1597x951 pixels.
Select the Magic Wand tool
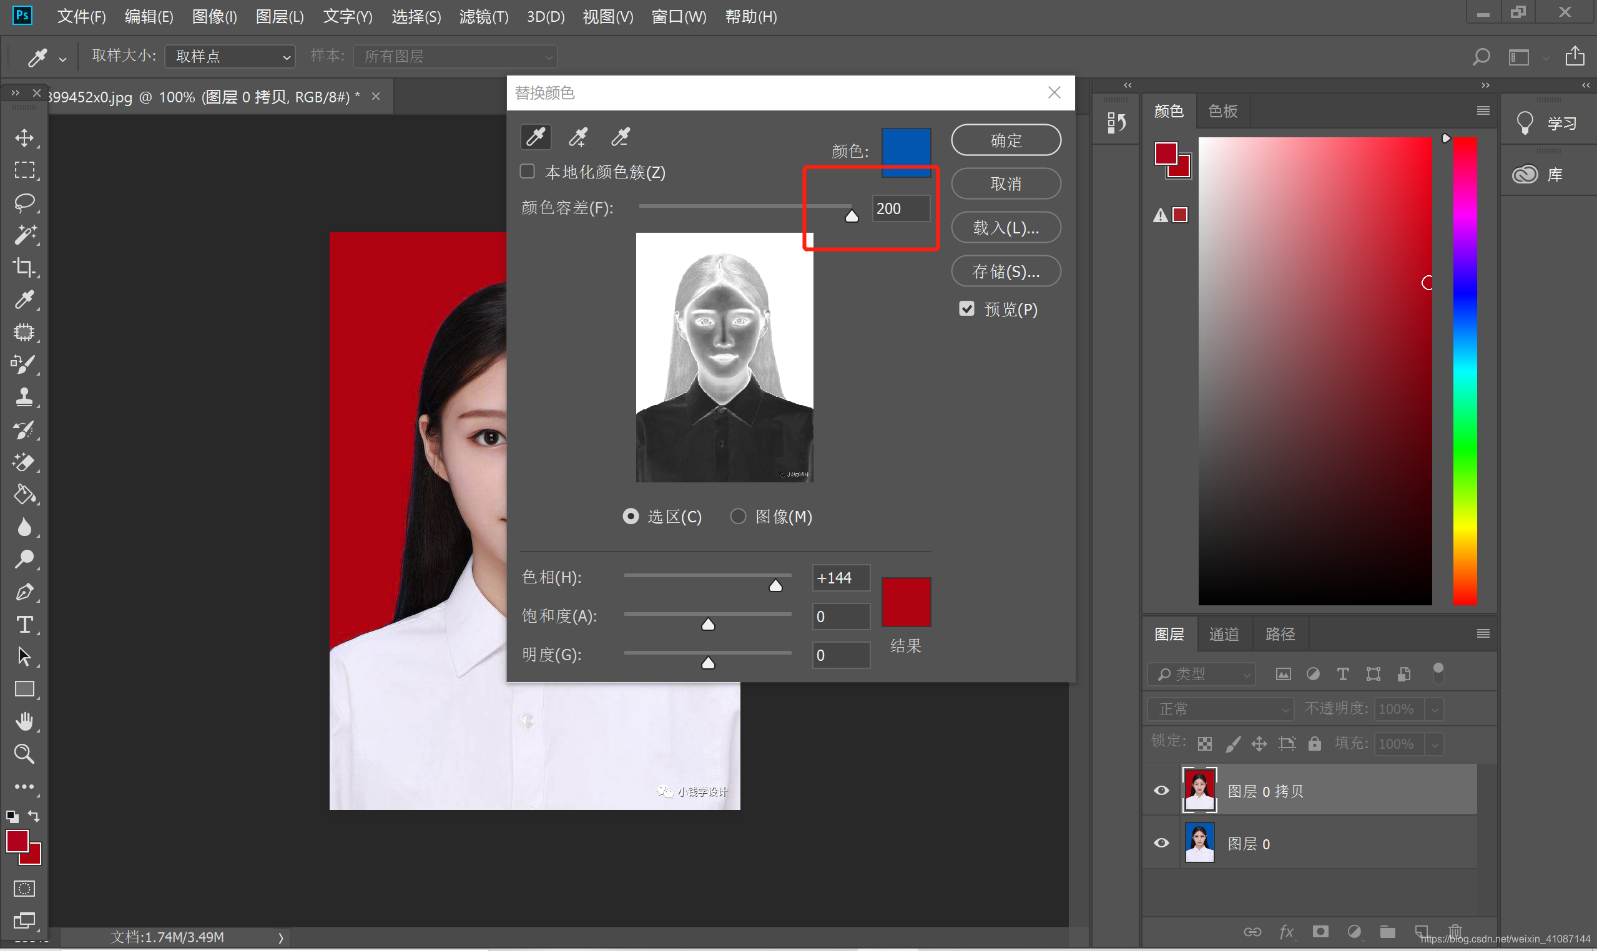(x=24, y=235)
